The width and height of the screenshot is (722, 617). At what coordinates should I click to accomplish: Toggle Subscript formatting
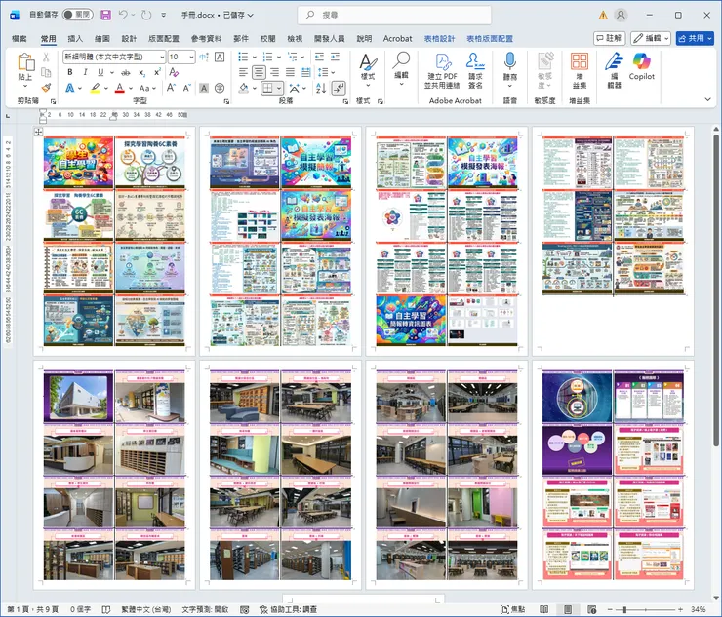pyautogui.click(x=142, y=73)
